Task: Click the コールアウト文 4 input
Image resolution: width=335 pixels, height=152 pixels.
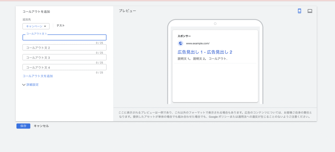Action: [x=64, y=67]
